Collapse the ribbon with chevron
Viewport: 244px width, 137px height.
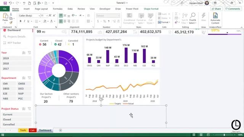(241, 27)
